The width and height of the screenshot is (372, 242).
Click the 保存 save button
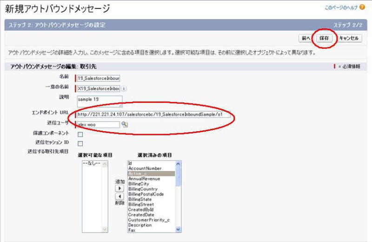point(325,38)
